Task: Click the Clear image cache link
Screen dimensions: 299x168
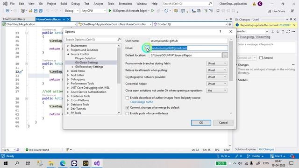Action: click(x=142, y=102)
